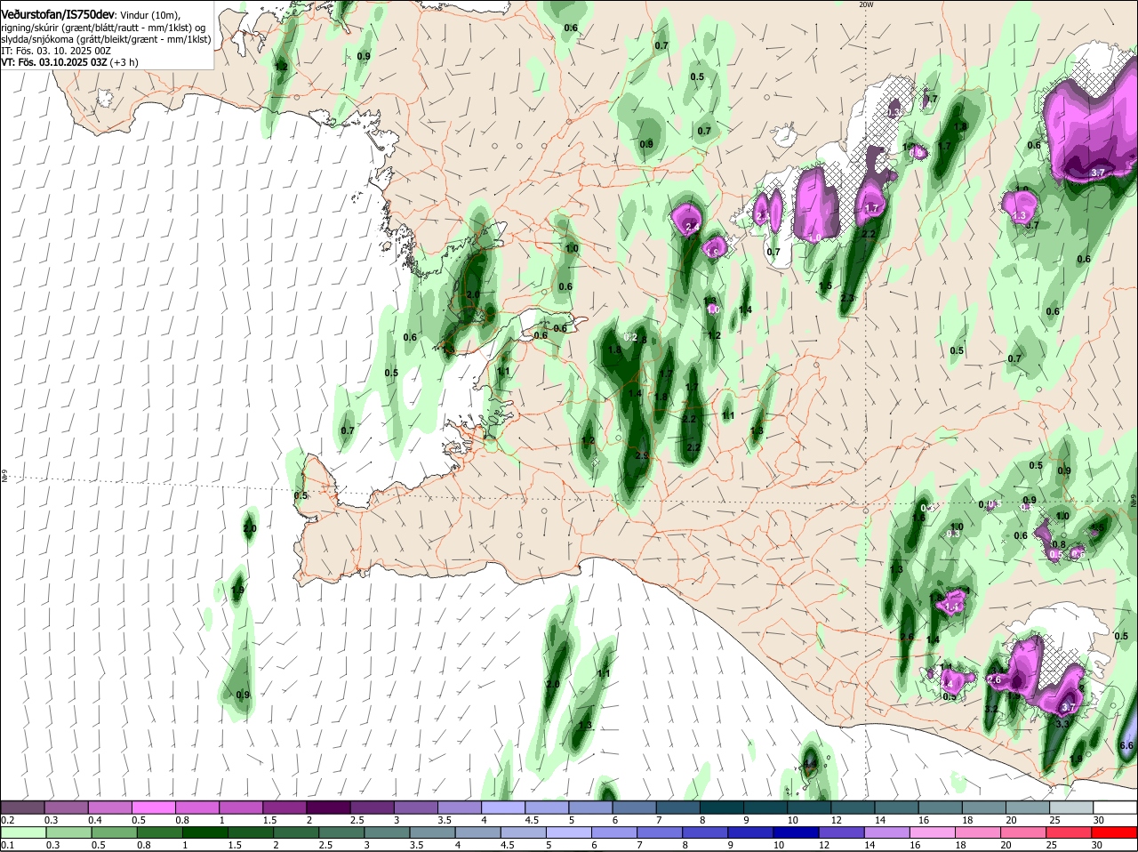This screenshot has height=852, width=1138.
Task: Click the VT: Fös. 03.10.2025 03Z line
Action: coord(54,62)
